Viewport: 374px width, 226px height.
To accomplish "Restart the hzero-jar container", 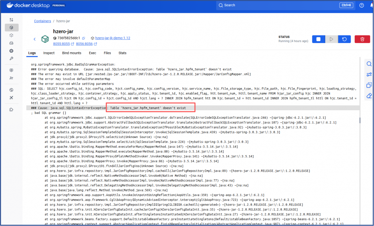I will click(x=344, y=39).
